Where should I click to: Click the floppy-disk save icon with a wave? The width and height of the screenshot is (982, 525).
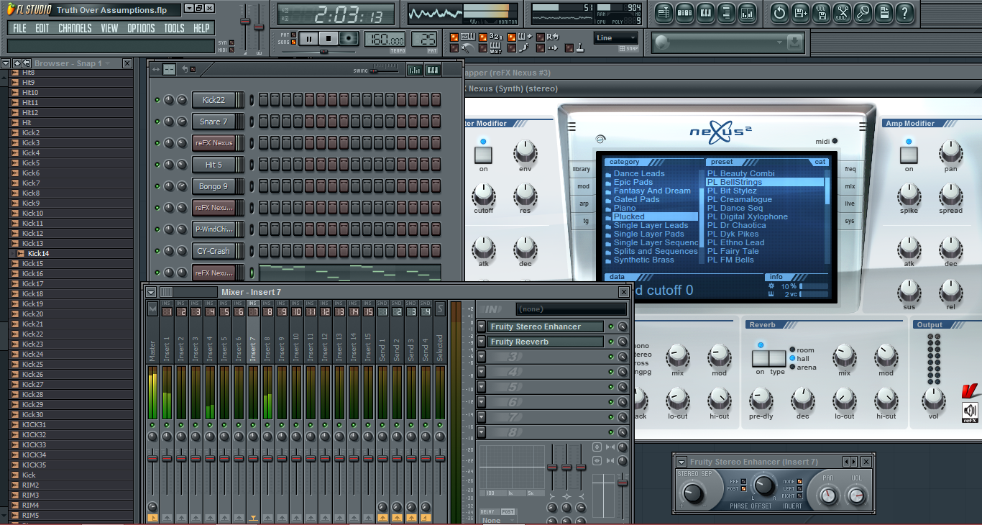(x=822, y=12)
